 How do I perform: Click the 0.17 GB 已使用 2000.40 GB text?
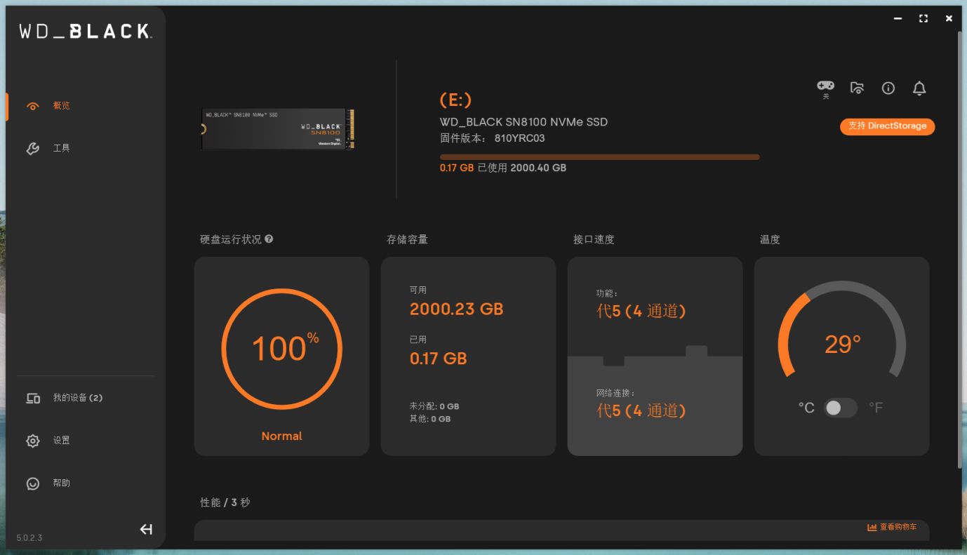tap(503, 168)
